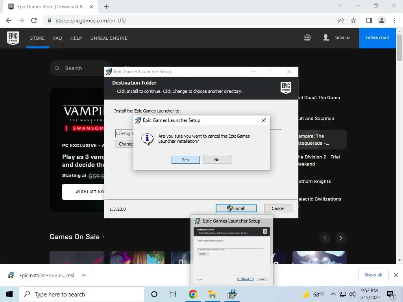Open Chrome's three-dot menu

pos(394,20)
